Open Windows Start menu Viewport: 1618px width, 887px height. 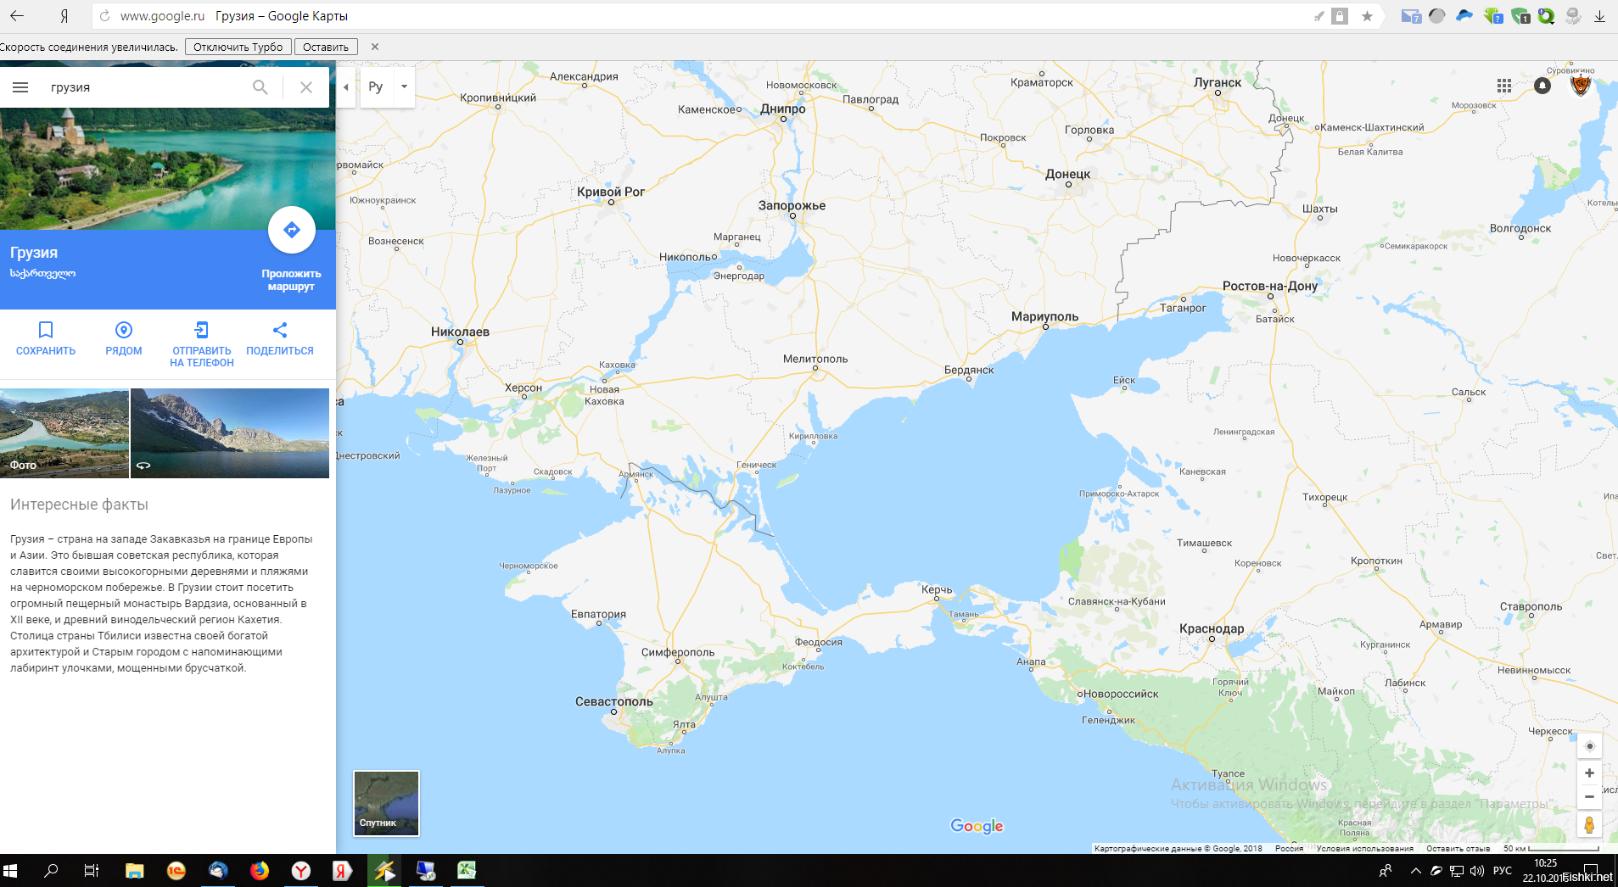pyautogui.click(x=11, y=871)
